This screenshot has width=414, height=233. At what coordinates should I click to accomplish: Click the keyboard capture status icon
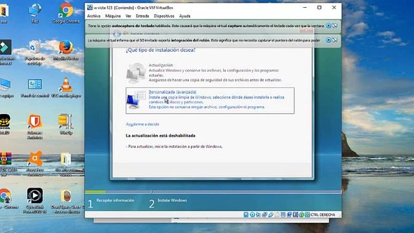[307, 214]
